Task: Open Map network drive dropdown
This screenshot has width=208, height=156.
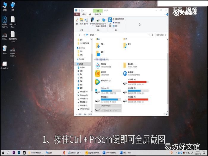Action: (98, 23)
